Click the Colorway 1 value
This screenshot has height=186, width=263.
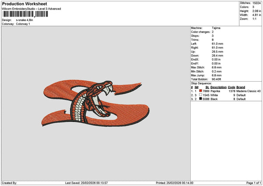[23, 24]
